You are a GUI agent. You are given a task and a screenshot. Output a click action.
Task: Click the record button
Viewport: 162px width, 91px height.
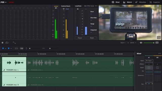click(3, 43)
